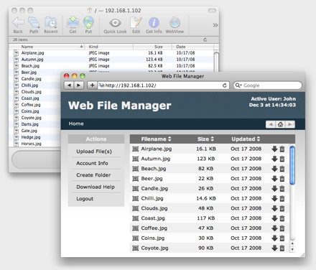Click the plus add-bookmark button
The height and width of the screenshot is (270, 316).
click(92, 85)
